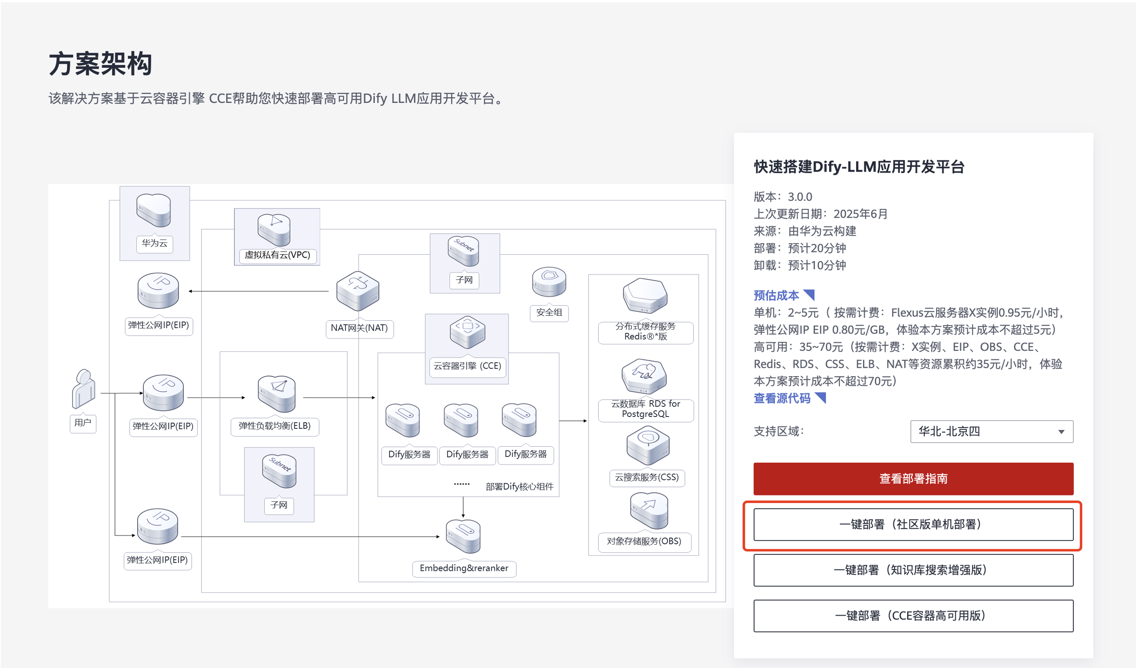Image resolution: width=1136 pixels, height=668 pixels.
Task: Click the user (用户) person icon
Action: pyautogui.click(x=83, y=389)
